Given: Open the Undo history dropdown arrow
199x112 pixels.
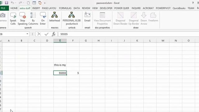Looking at the screenshot, I should (16, 3).
